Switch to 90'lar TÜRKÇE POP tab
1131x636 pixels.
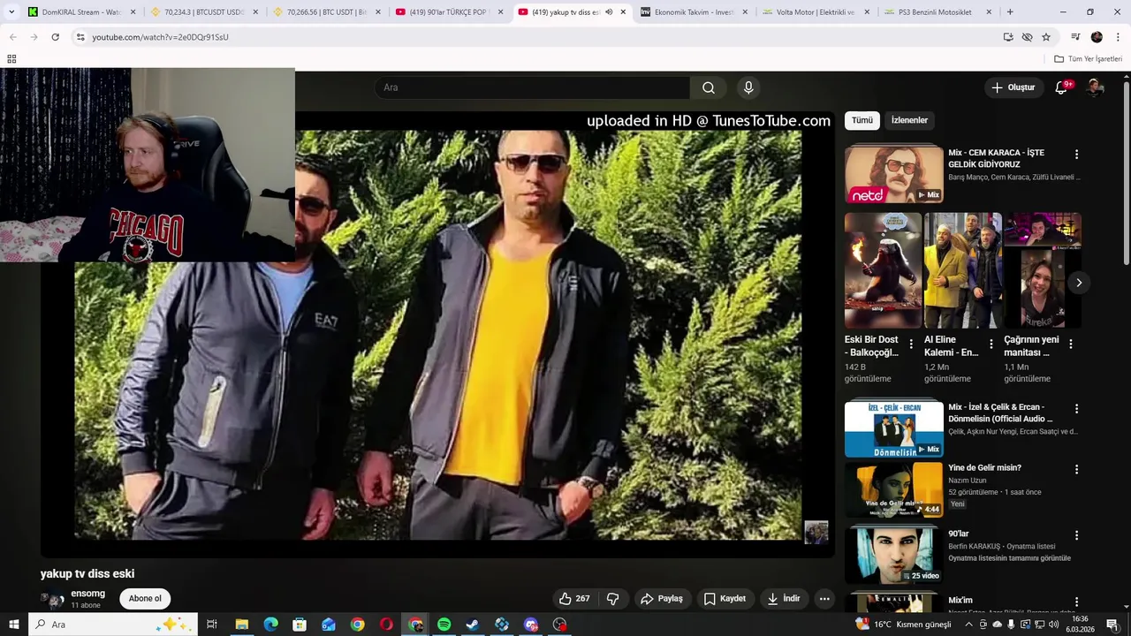coord(448,12)
